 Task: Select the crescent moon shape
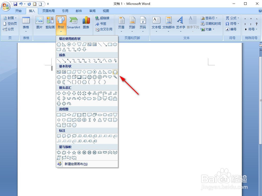coord(64,82)
